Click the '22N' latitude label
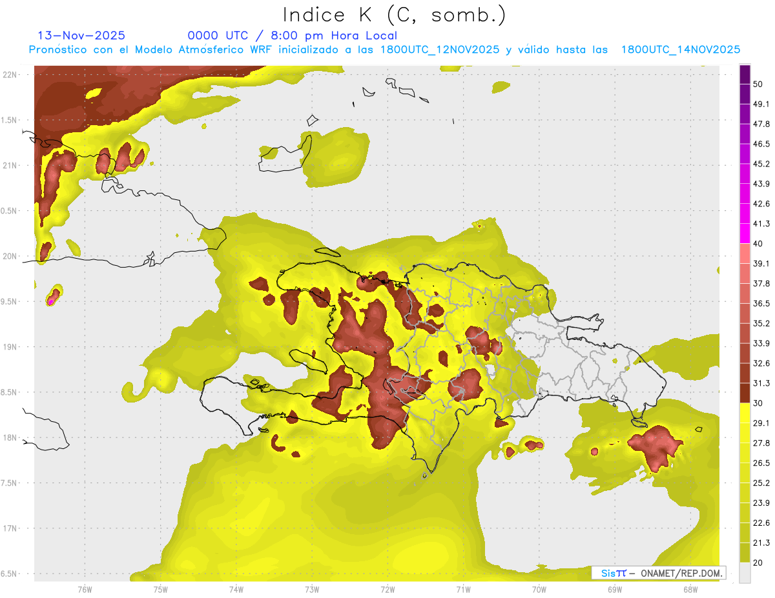Image resolution: width=775 pixels, height=598 pixels. 10,75
